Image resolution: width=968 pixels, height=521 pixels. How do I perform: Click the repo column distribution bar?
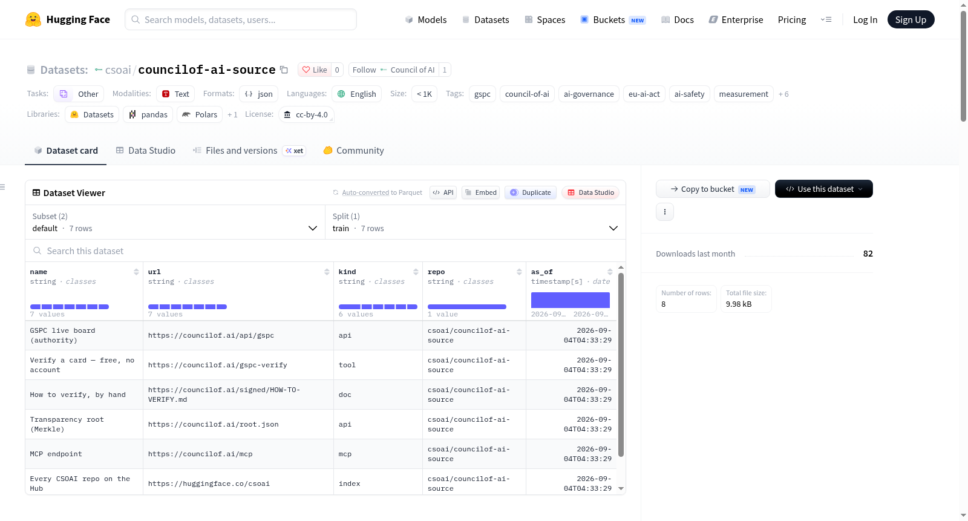click(x=467, y=307)
